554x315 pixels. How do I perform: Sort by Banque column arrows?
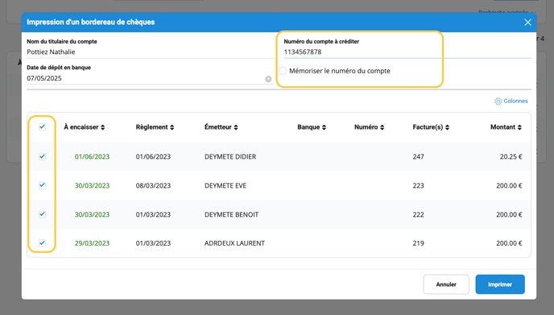(324, 127)
